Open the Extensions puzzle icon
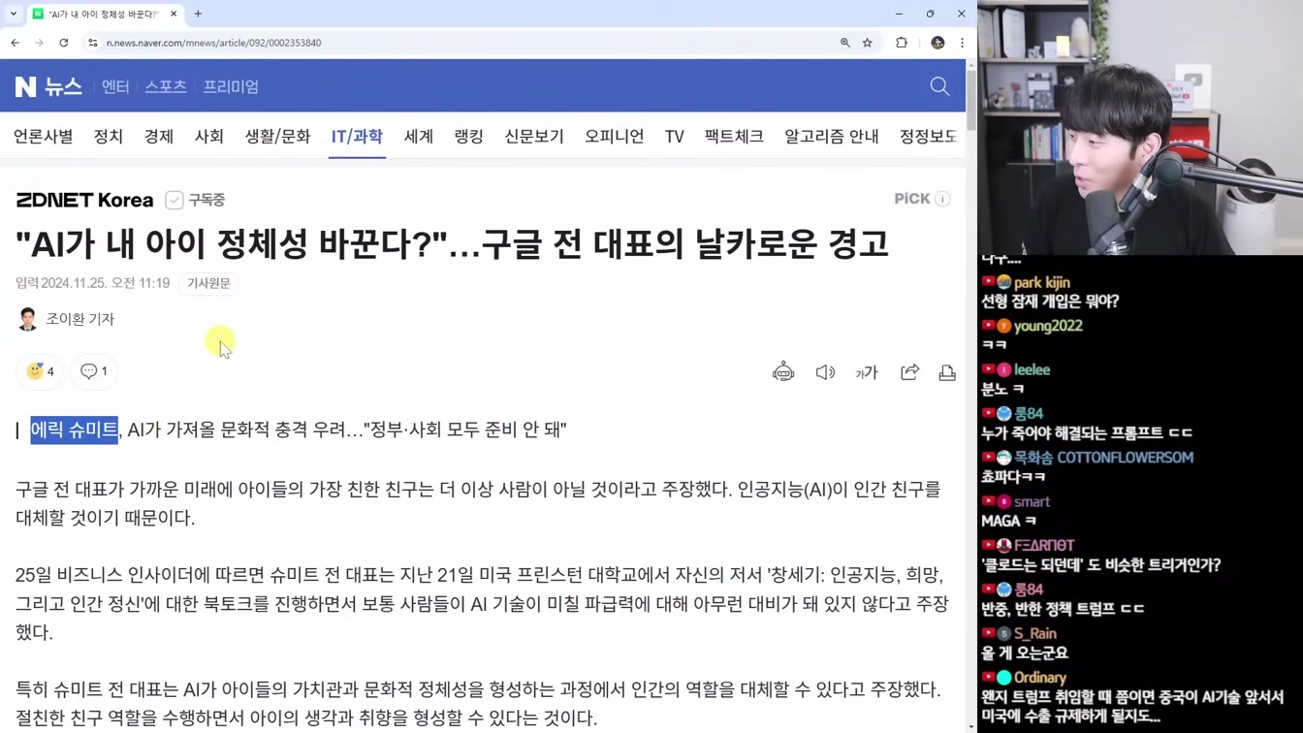1303x733 pixels. [902, 43]
